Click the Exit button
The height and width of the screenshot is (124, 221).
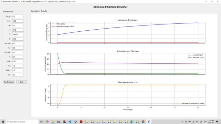(x=21, y=82)
